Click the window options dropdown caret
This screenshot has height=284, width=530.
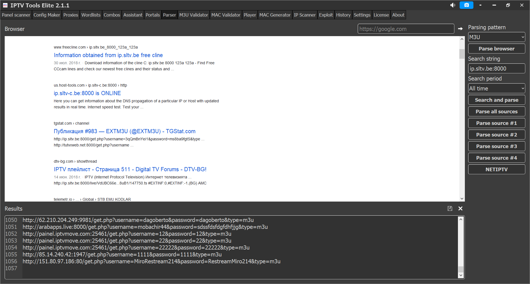(x=480, y=5)
